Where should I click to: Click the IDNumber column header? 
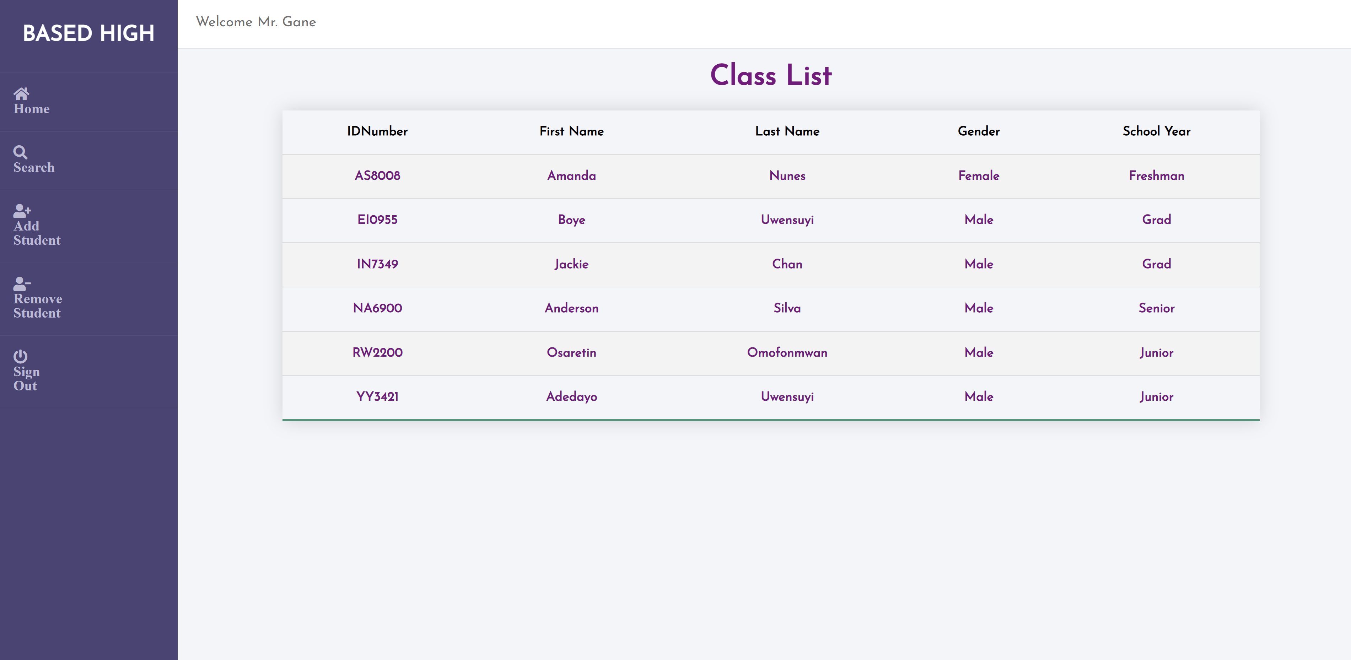[x=377, y=131]
